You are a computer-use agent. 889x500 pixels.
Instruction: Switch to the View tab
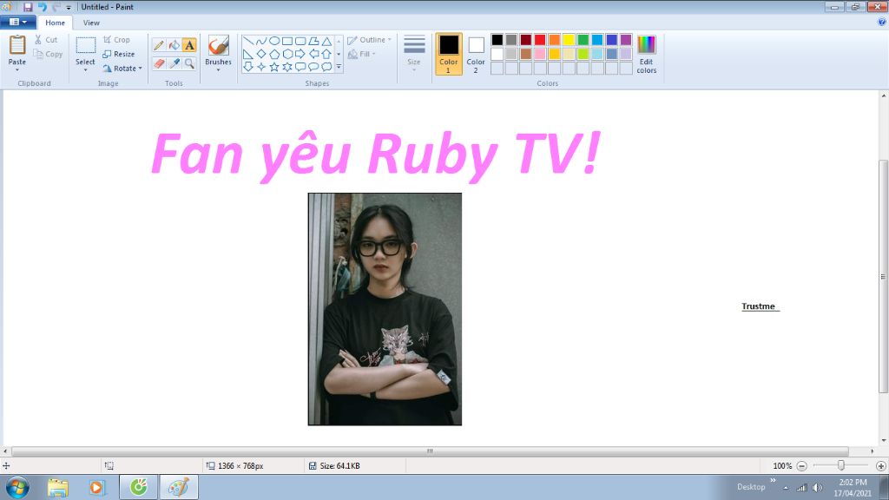click(91, 23)
